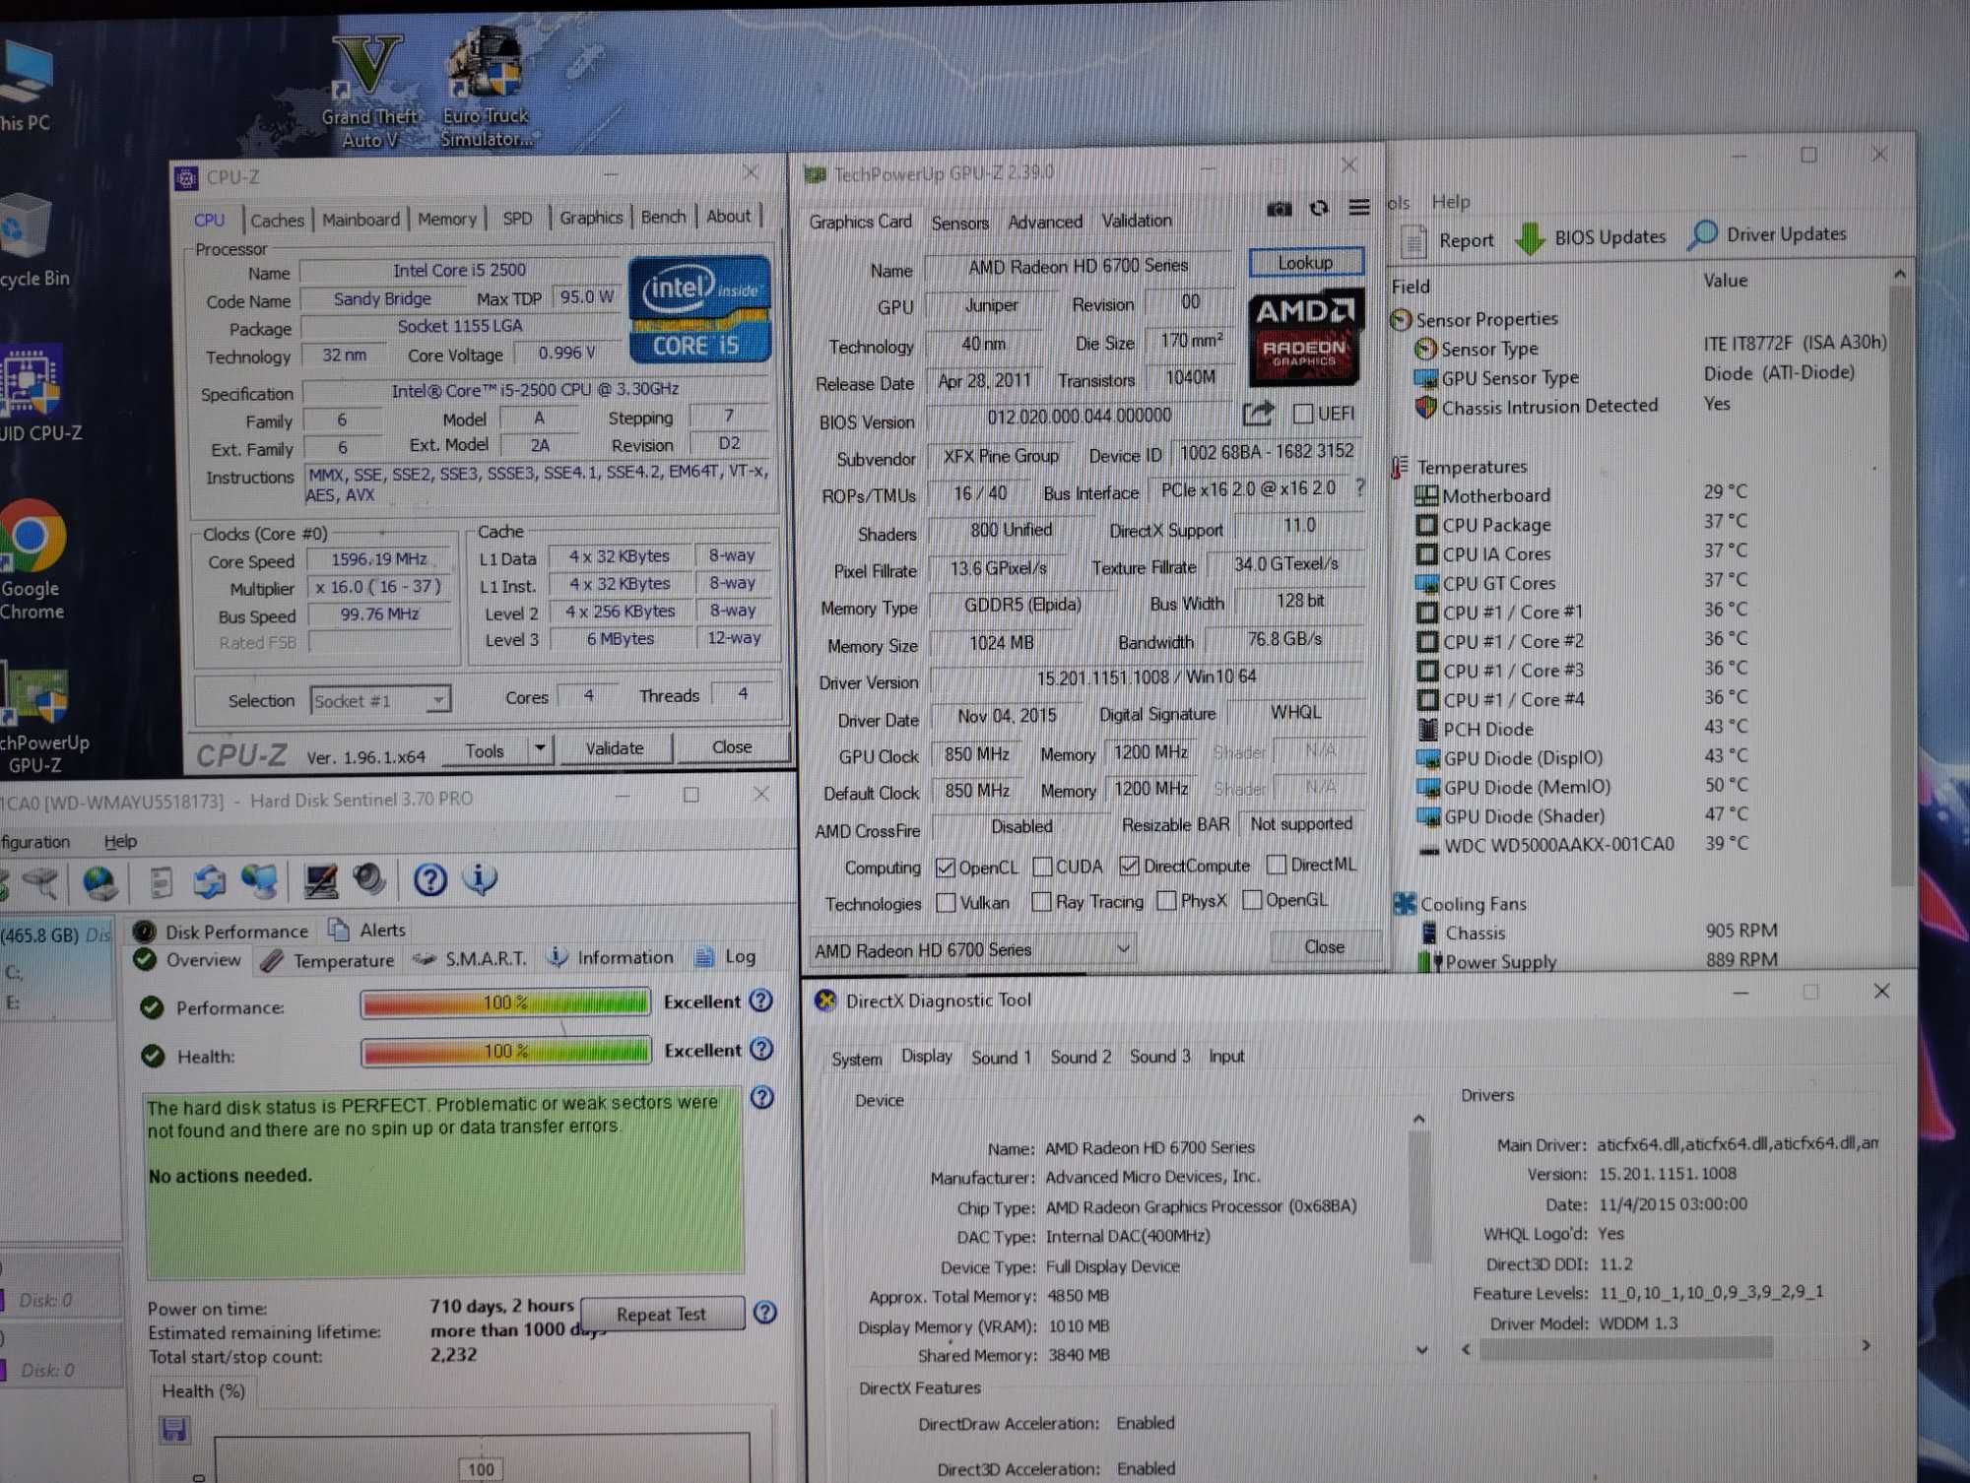Viewport: 1970px width, 1483px height.
Task: Click the bus interface question mark in GPU-Z
Action: pos(1360,487)
